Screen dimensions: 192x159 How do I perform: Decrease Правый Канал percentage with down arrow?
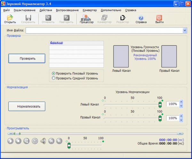pyautogui.click(x=181, y=120)
